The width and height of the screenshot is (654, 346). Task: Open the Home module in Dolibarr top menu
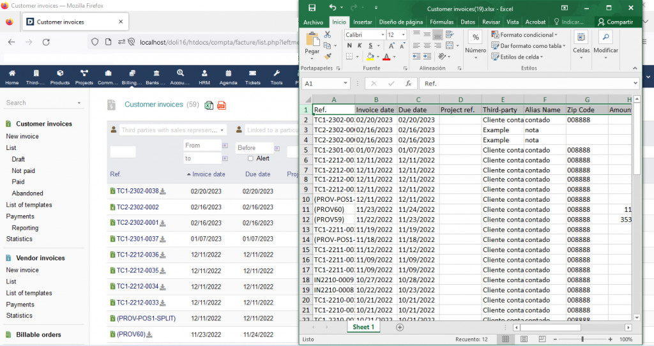[11, 77]
